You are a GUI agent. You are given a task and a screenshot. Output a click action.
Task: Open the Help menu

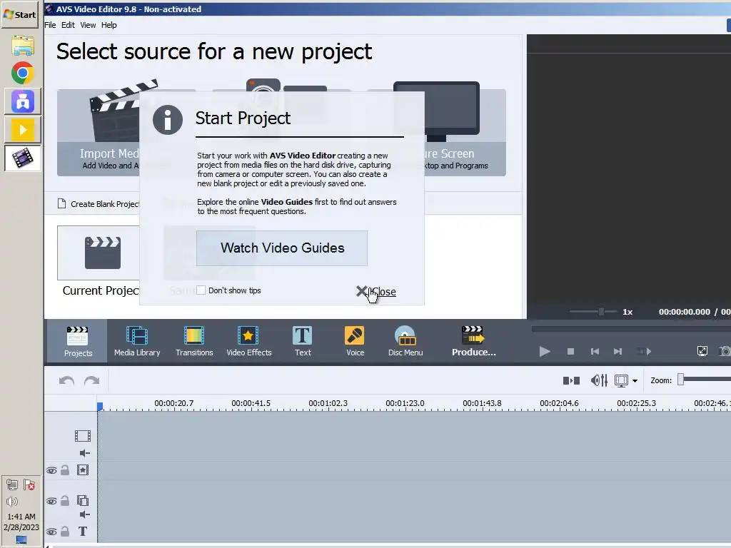109,25
